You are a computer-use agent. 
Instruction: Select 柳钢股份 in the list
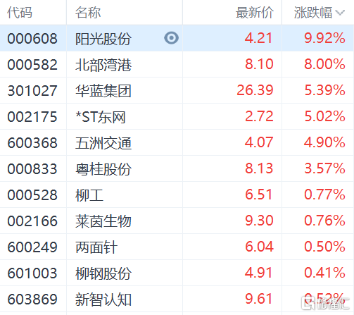tap(103, 273)
